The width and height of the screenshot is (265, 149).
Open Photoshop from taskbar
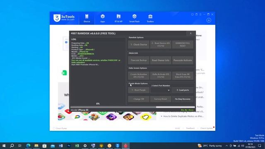point(69,146)
